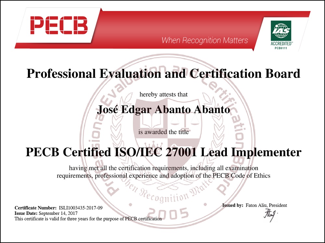The width and height of the screenshot is (325, 243).
Task: Click the IAS Accredited badge
Action: point(281,35)
